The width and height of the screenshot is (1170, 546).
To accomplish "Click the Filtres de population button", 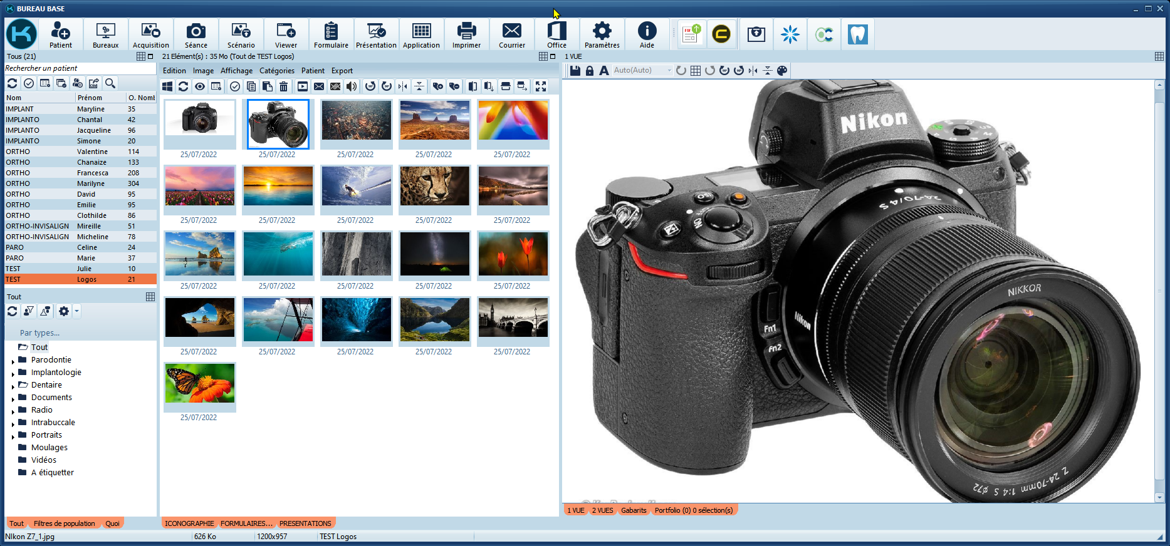I will [x=64, y=523].
